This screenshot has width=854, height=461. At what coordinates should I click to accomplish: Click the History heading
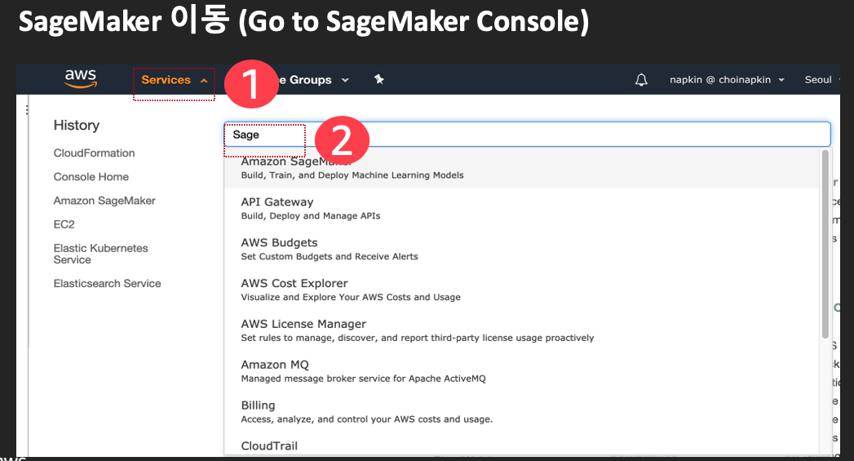point(76,126)
